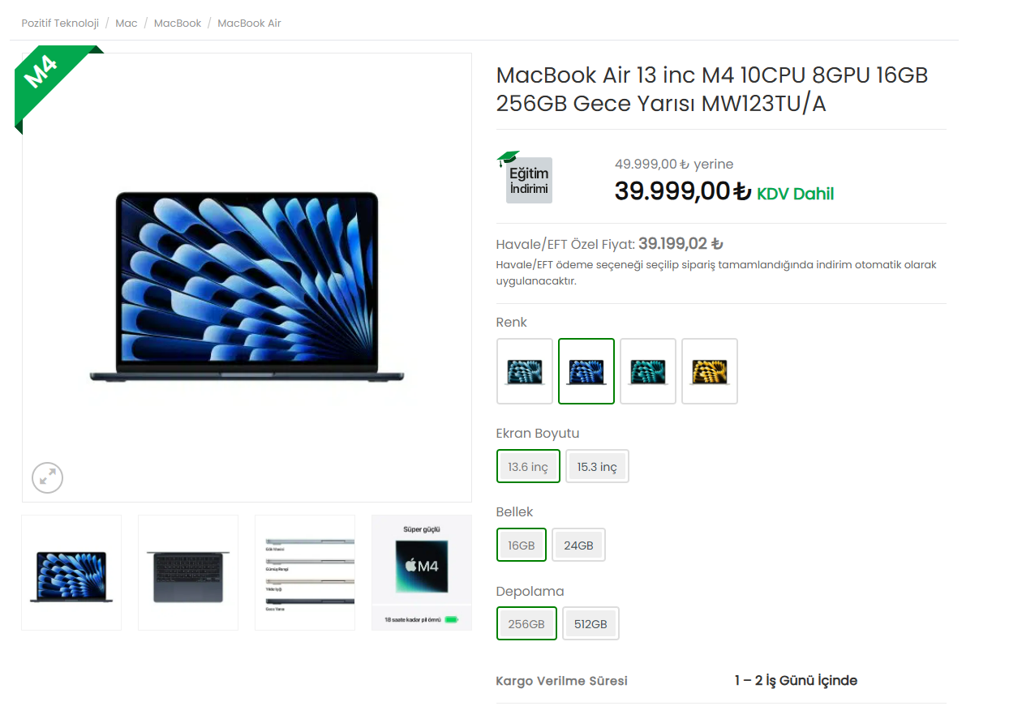Select the first sky blue color swatch
This screenshot has height=706, width=1022.
tap(525, 371)
